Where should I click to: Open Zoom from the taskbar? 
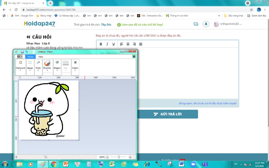(x=193, y=164)
